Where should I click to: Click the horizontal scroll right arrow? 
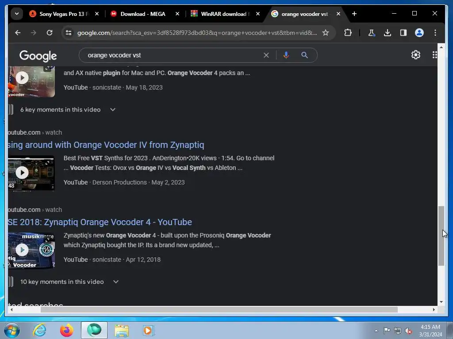pos(434,309)
